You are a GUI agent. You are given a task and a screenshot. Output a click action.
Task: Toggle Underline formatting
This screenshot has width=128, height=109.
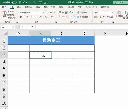click(x=27, y=17)
